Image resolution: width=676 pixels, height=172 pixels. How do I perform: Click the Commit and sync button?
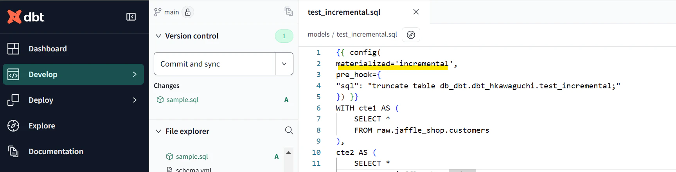215,63
